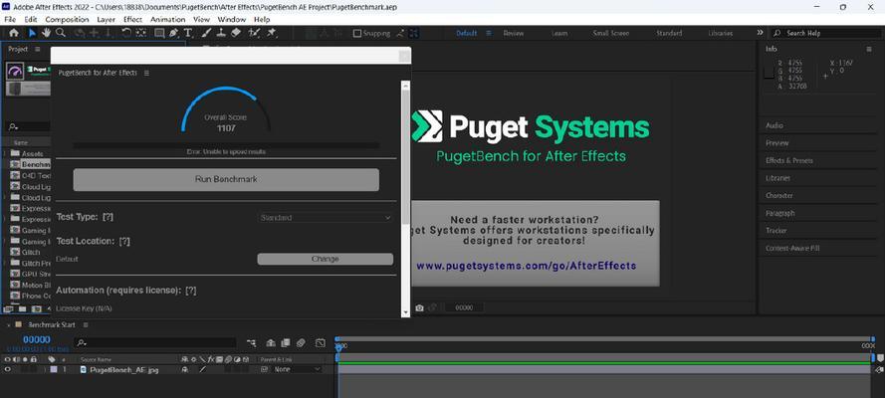Expand the Assets folder in Project

5,153
